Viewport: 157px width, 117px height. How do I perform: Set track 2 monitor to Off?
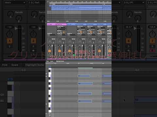(x=64, y=32)
